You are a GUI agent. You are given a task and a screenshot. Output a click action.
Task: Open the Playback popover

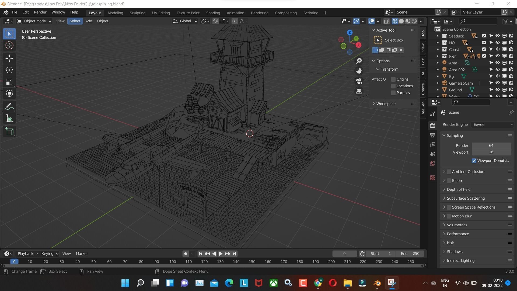(27, 254)
